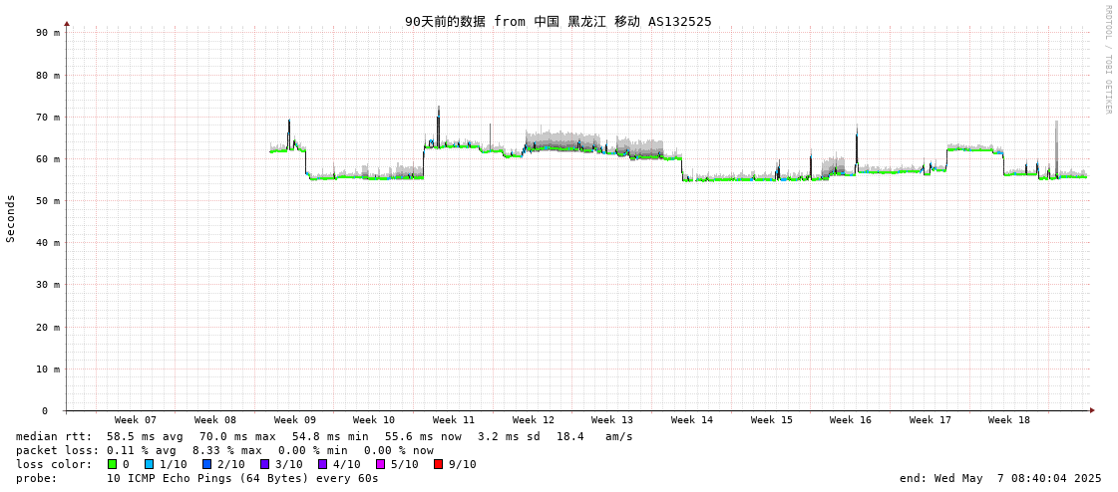Screen dimensions: 1118x492
Task: Click the 0.11 % avg packet loss value
Action: click(x=145, y=451)
